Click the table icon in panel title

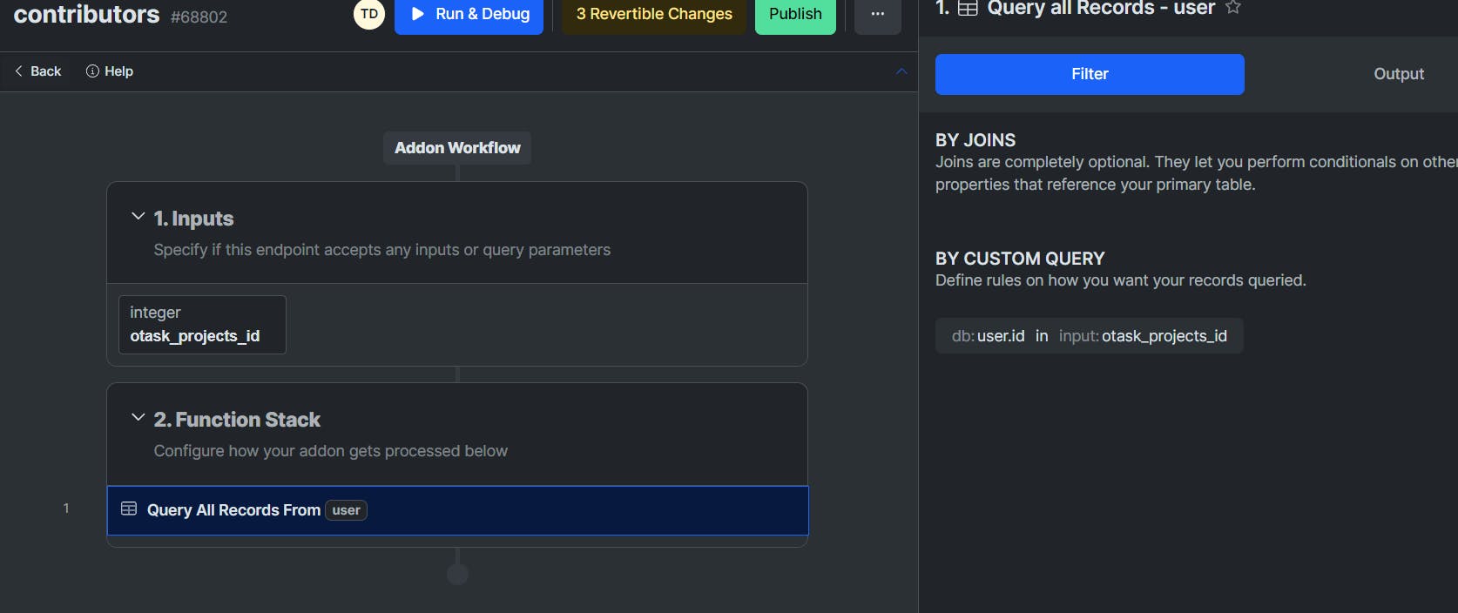968,8
